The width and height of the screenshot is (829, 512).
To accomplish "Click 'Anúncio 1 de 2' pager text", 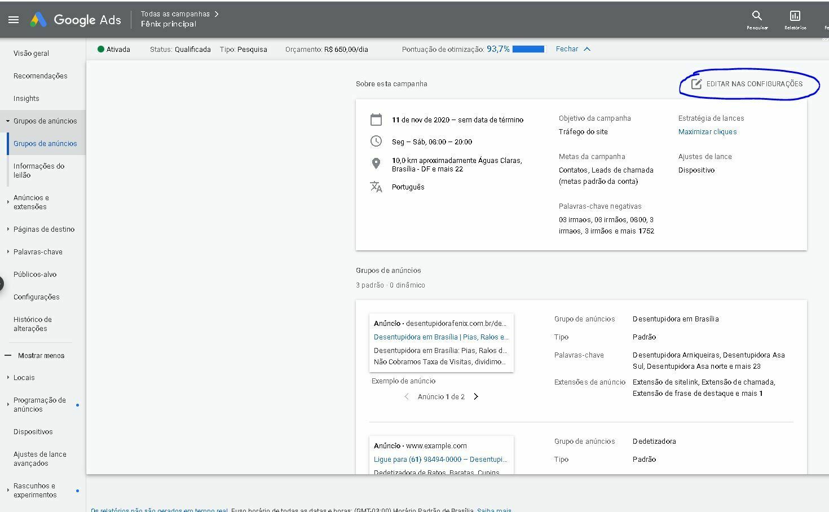I will tap(441, 396).
